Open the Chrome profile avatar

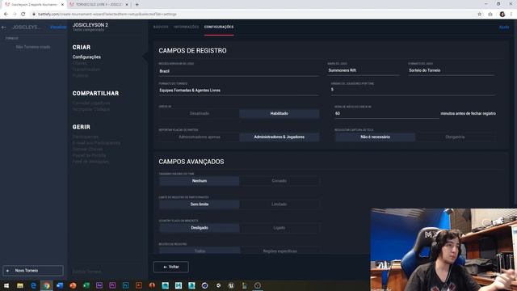click(502, 15)
